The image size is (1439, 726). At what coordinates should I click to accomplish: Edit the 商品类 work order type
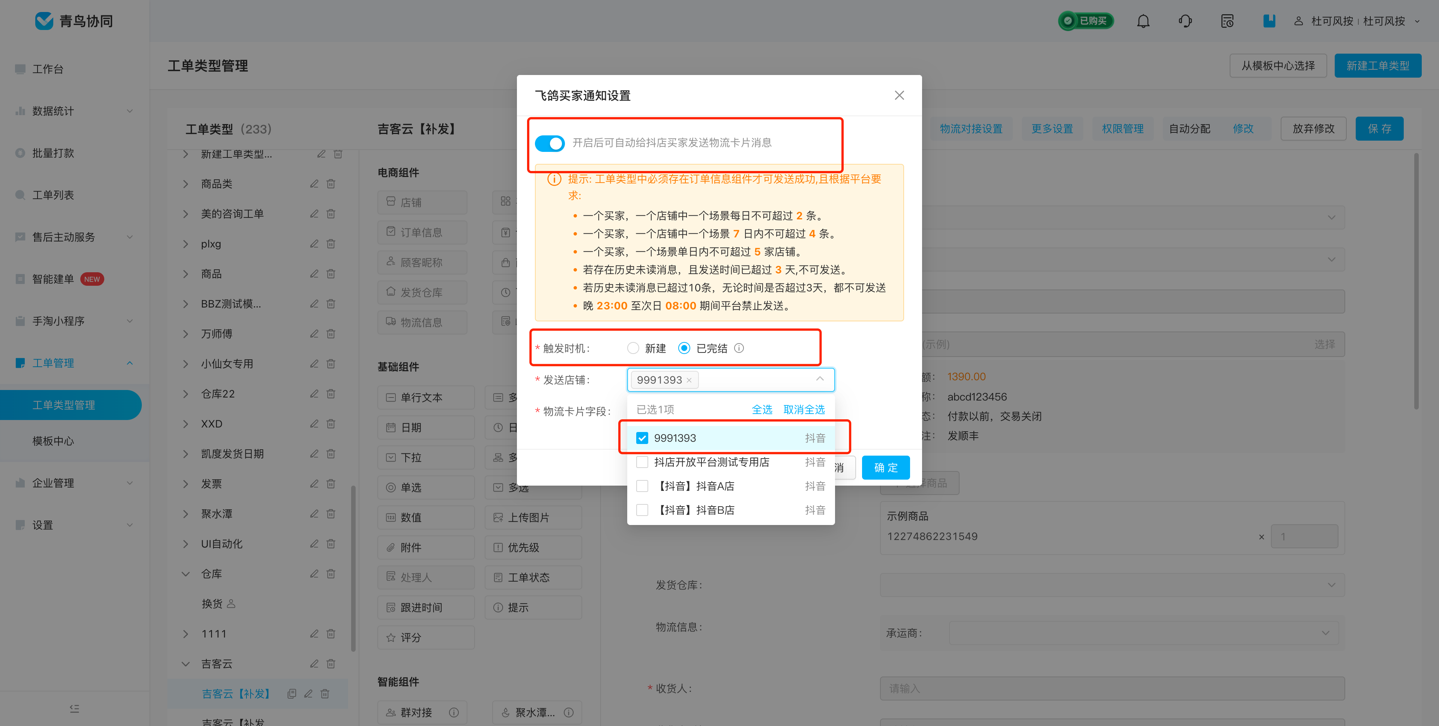click(314, 184)
